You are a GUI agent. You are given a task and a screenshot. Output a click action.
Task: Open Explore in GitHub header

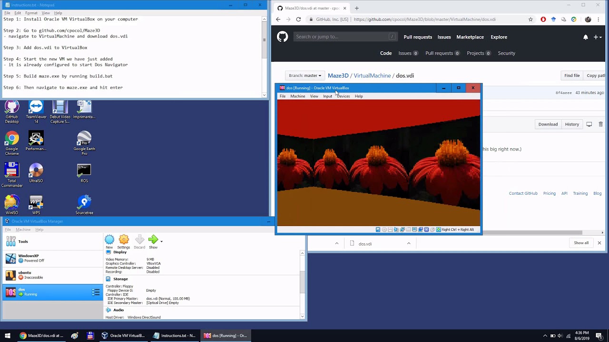(499, 37)
